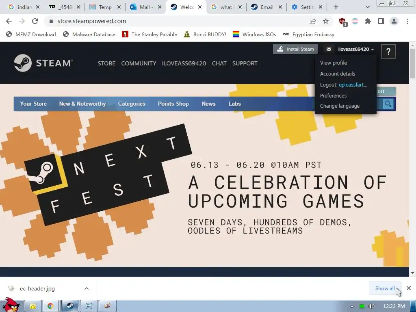Click the Install Steam button
This screenshot has width=416, height=312.
pyautogui.click(x=295, y=49)
